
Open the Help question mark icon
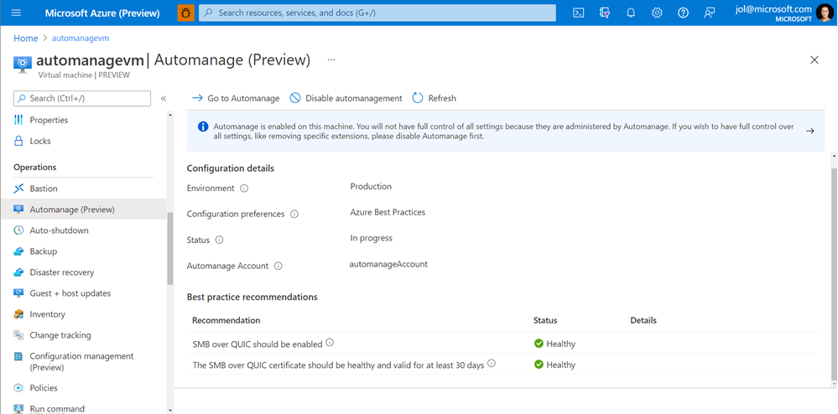coord(683,13)
